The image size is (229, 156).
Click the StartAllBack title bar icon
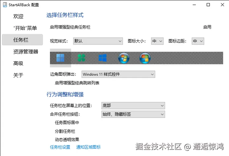click(5, 5)
